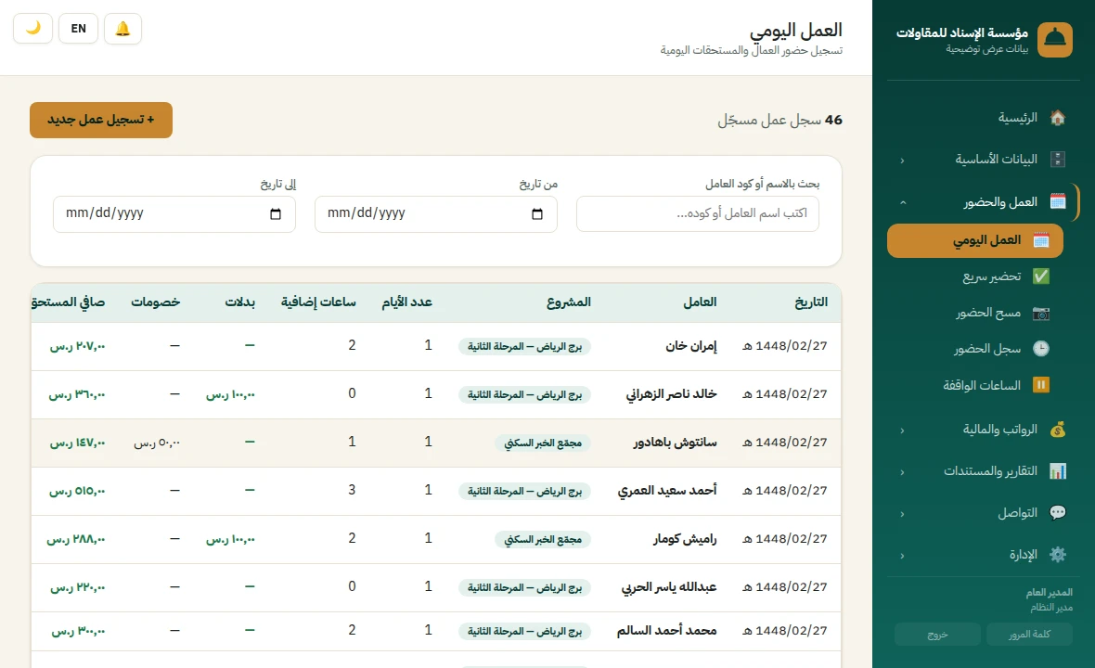The width and height of the screenshot is (1095, 668).
Task: Click the عدد الأيام column header
Action: (x=407, y=302)
